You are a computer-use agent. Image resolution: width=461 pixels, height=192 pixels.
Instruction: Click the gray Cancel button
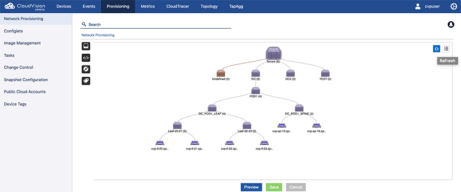tap(296, 187)
